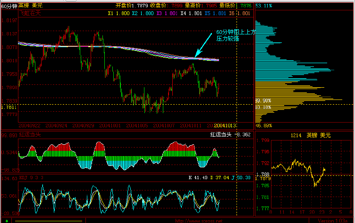Click the magenta X3 1.801 value
355x223 pixels.
pos(167,13)
